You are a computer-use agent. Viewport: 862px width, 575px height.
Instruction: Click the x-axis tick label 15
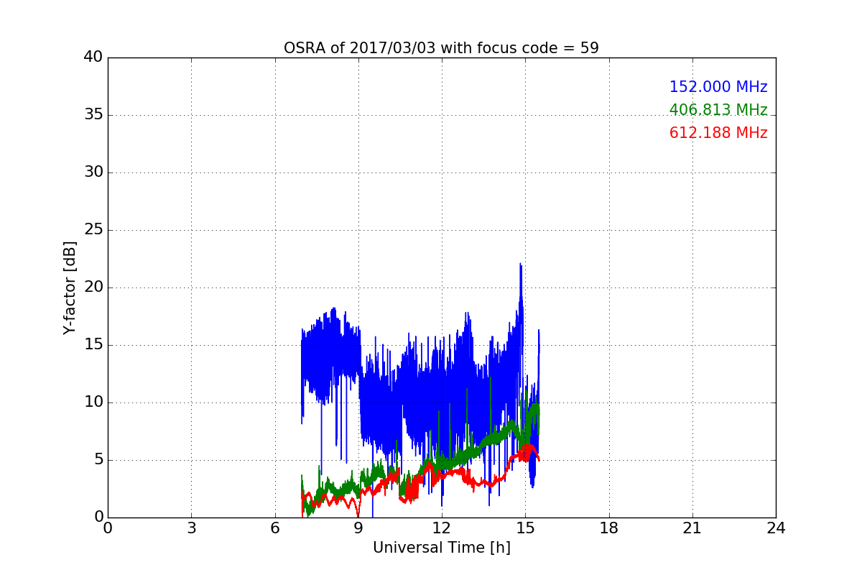click(x=525, y=528)
